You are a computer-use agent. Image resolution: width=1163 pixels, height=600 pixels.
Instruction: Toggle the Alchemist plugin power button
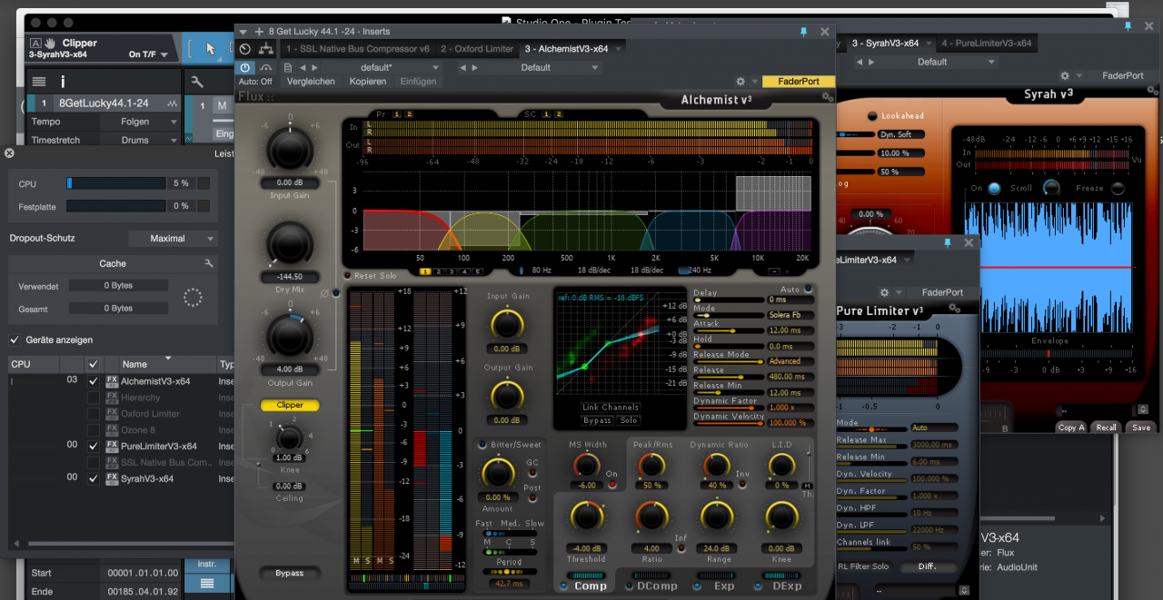click(x=245, y=67)
